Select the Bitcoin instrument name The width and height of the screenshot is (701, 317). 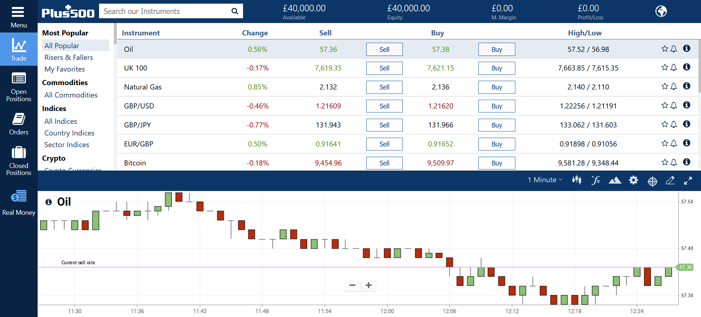[135, 163]
